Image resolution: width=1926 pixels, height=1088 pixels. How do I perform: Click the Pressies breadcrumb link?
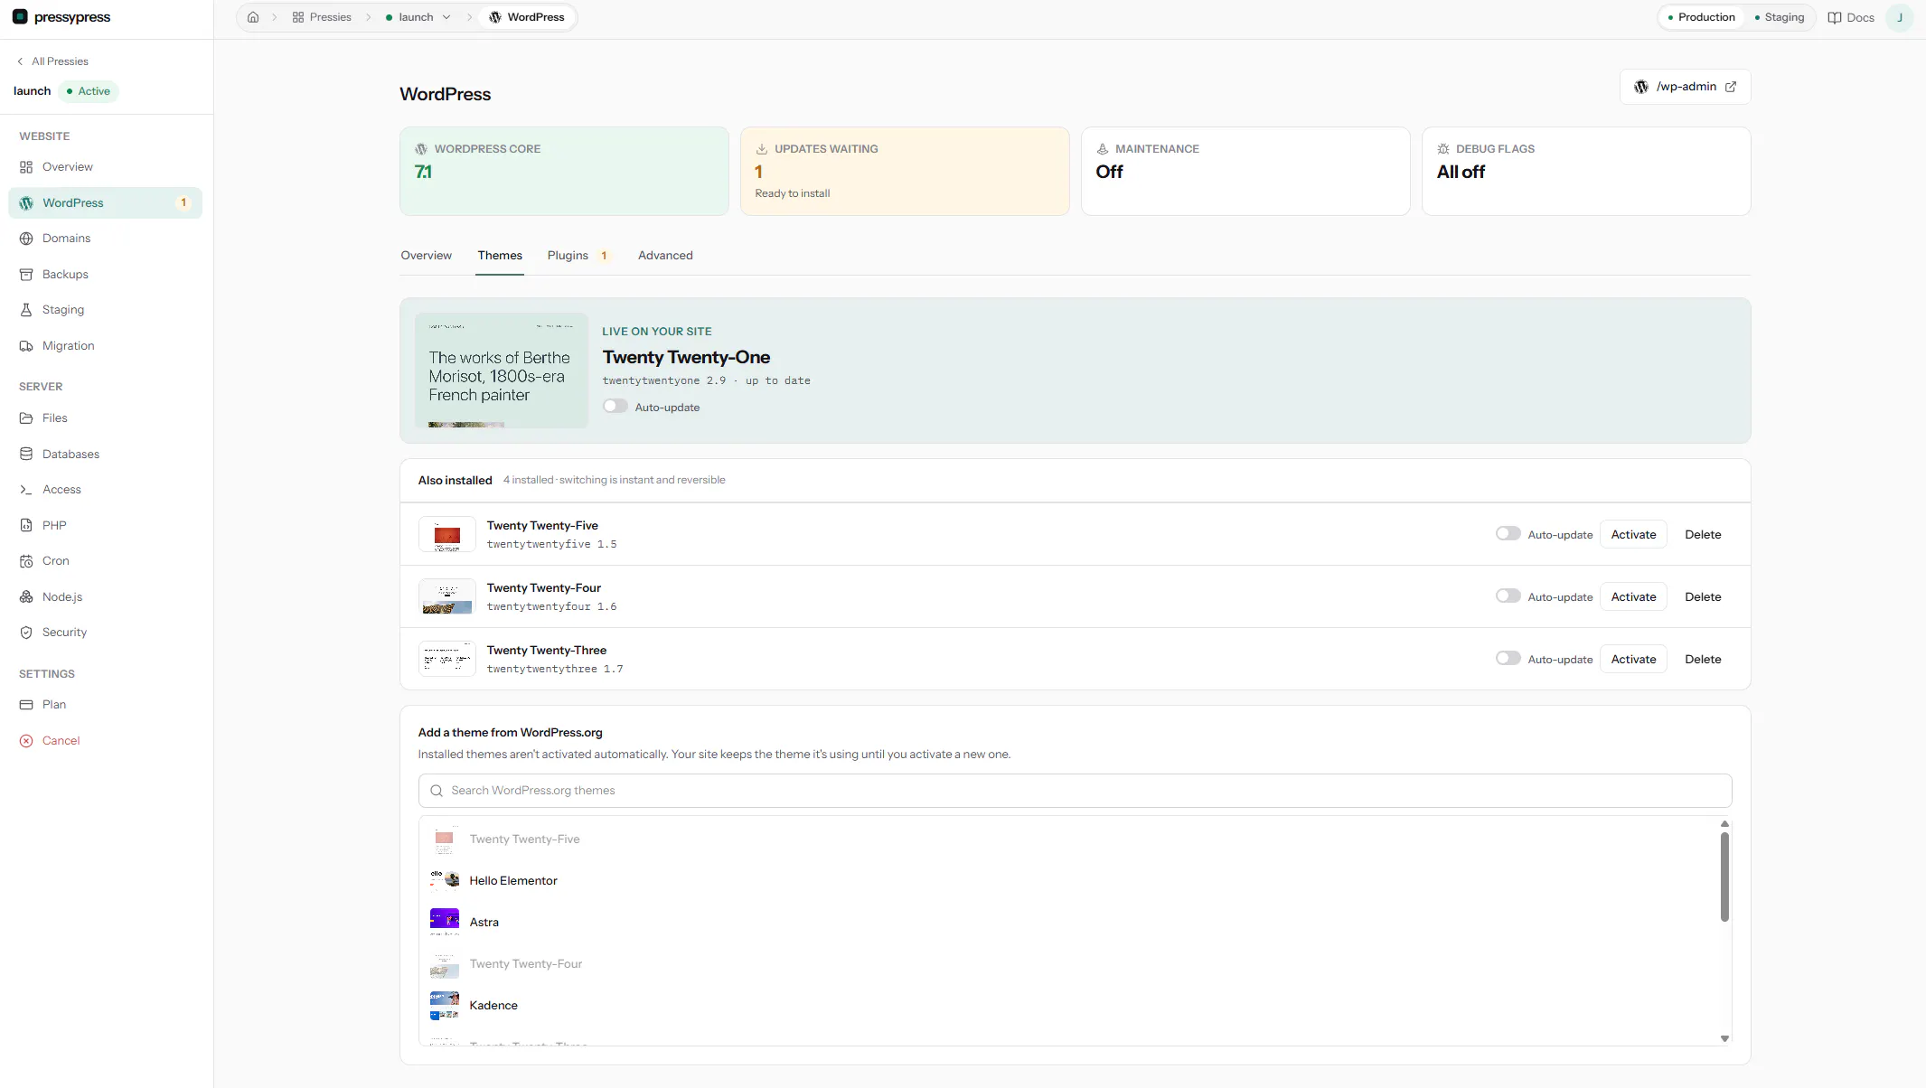(322, 17)
